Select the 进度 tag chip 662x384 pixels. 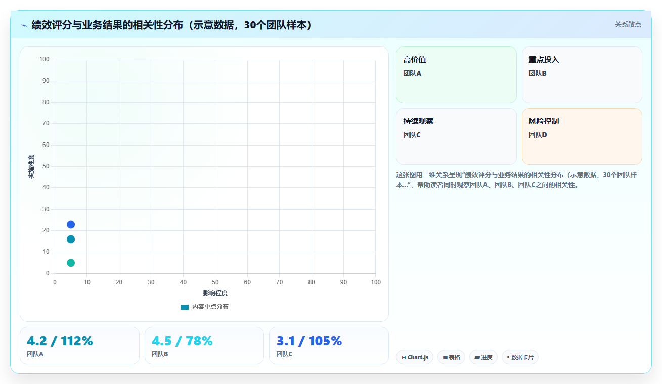pos(483,357)
